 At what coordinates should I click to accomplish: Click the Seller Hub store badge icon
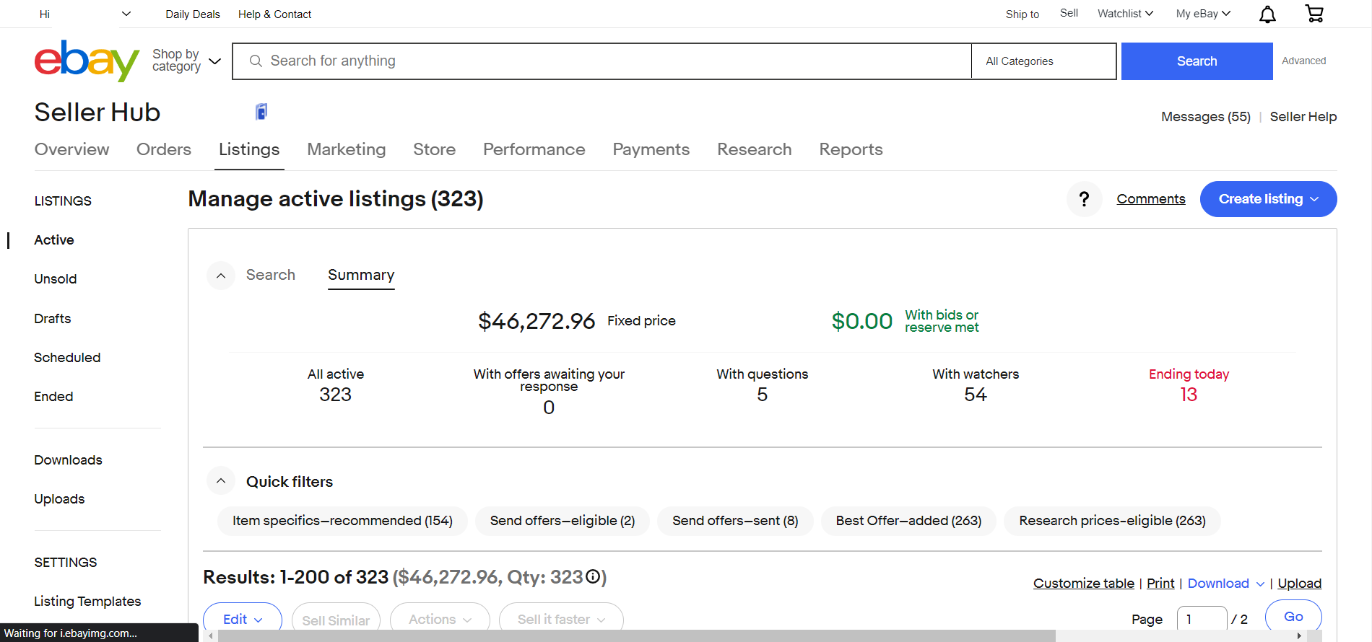(x=261, y=111)
